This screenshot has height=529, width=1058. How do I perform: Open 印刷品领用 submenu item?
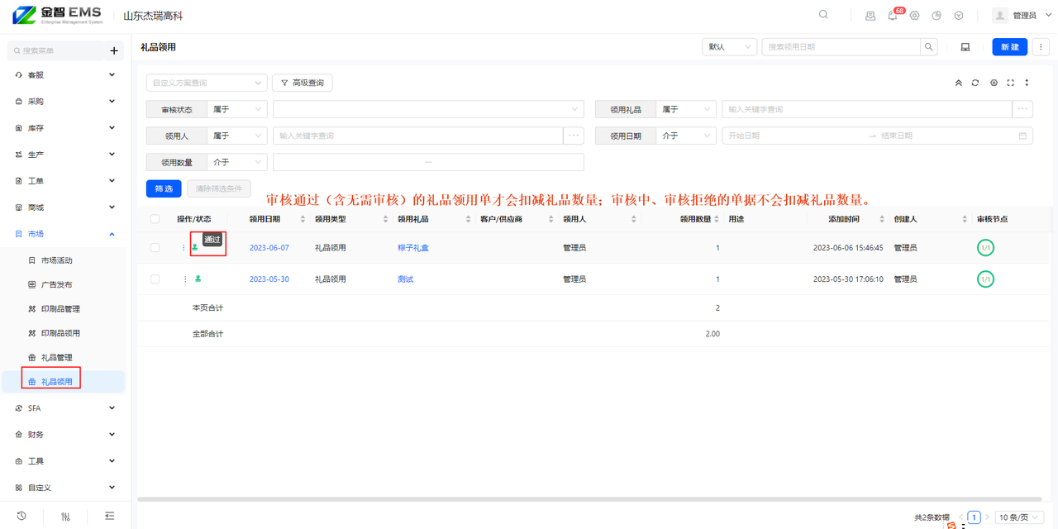[60, 333]
